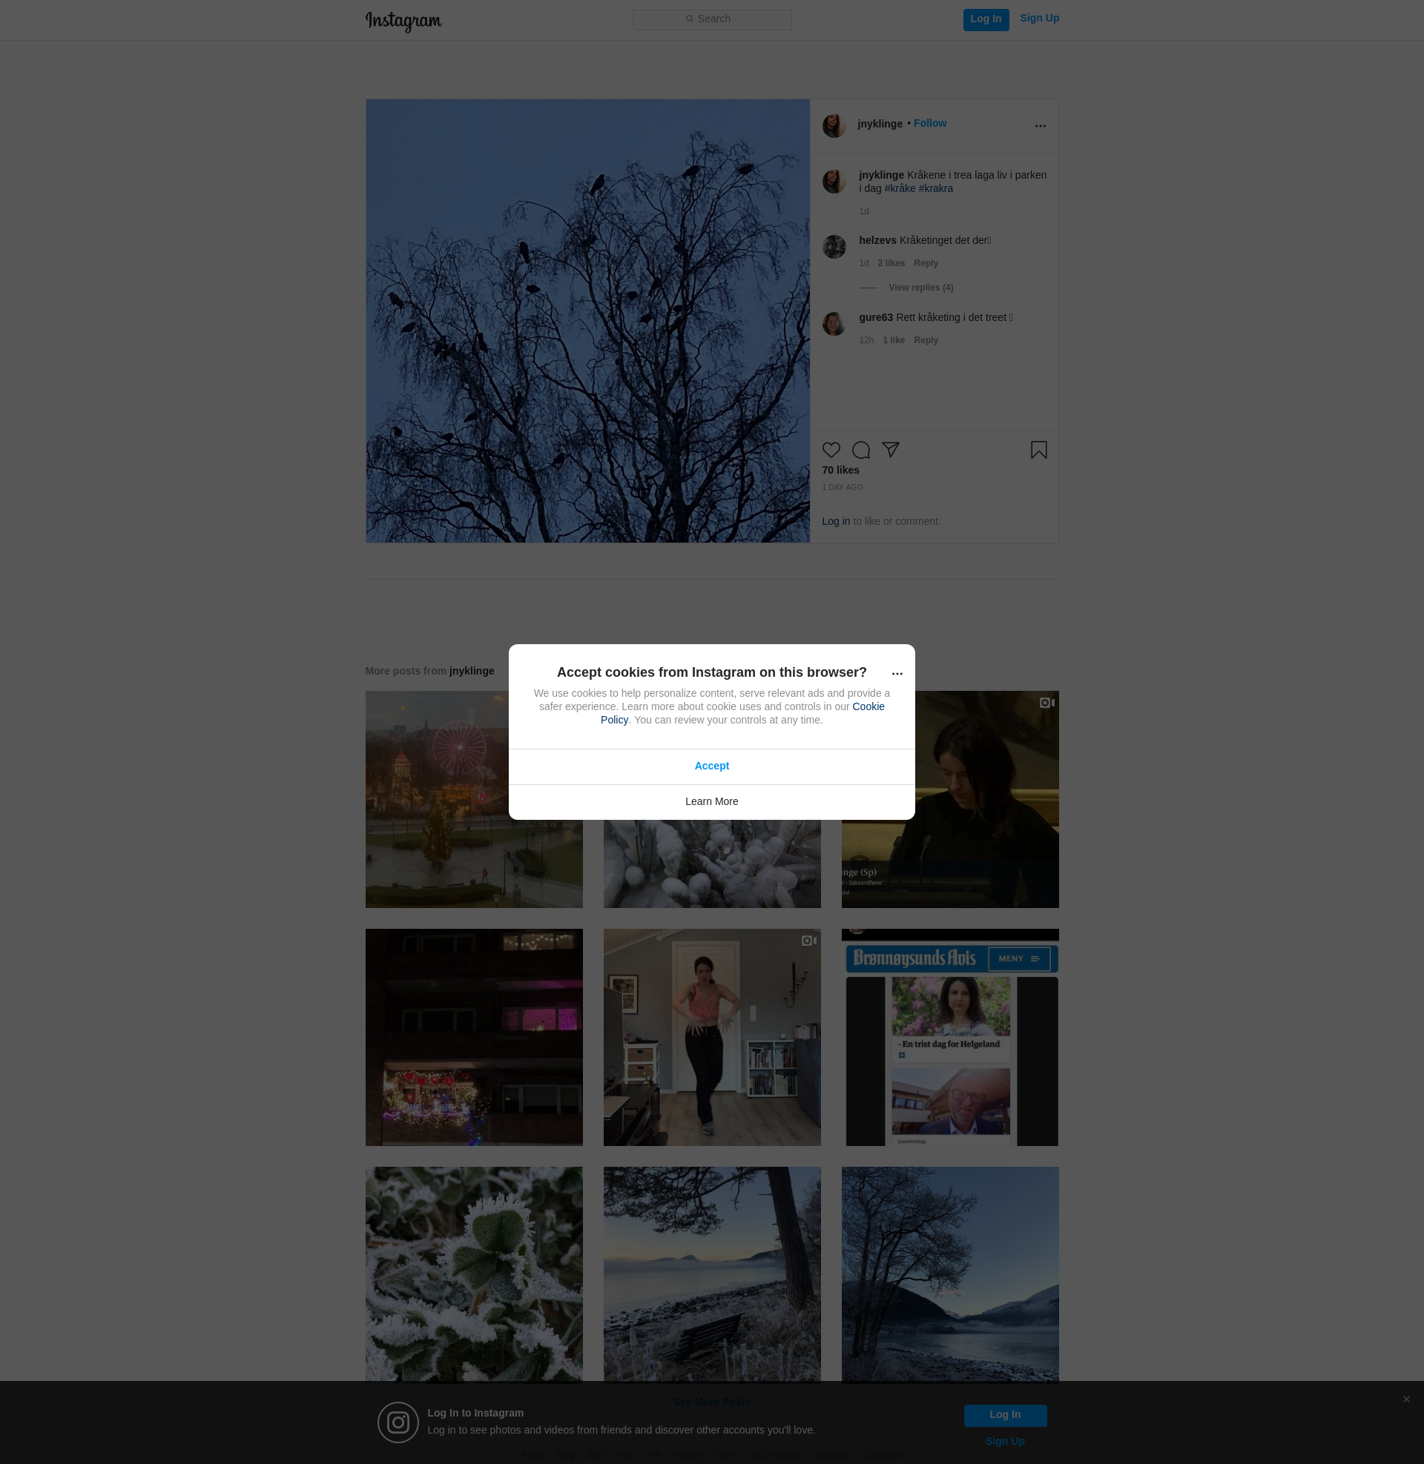This screenshot has height=1464, width=1424.
Task: Open dancing woman video thumbnail
Action: pyautogui.click(x=711, y=1037)
